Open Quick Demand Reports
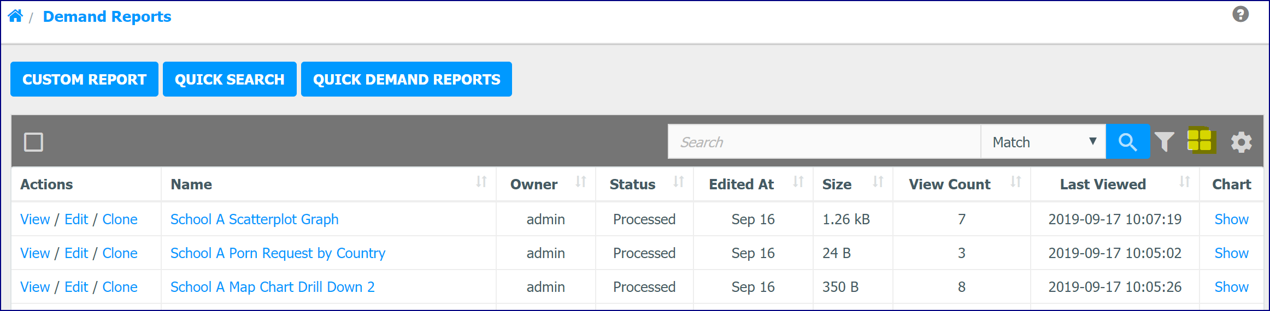The width and height of the screenshot is (1270, 311). click(x=407, y=79)
